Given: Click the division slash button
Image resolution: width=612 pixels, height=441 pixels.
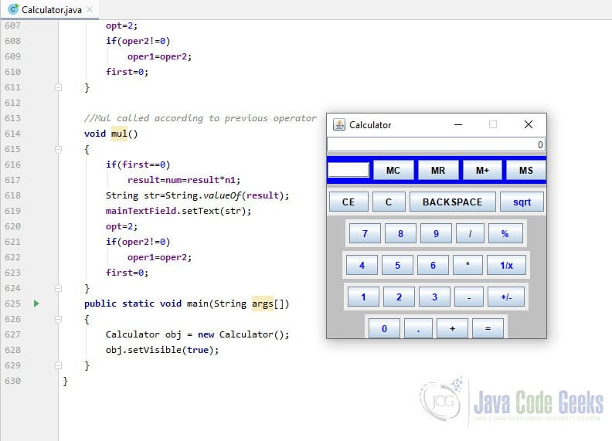Looking at the screenshot, I should point(470,233).
